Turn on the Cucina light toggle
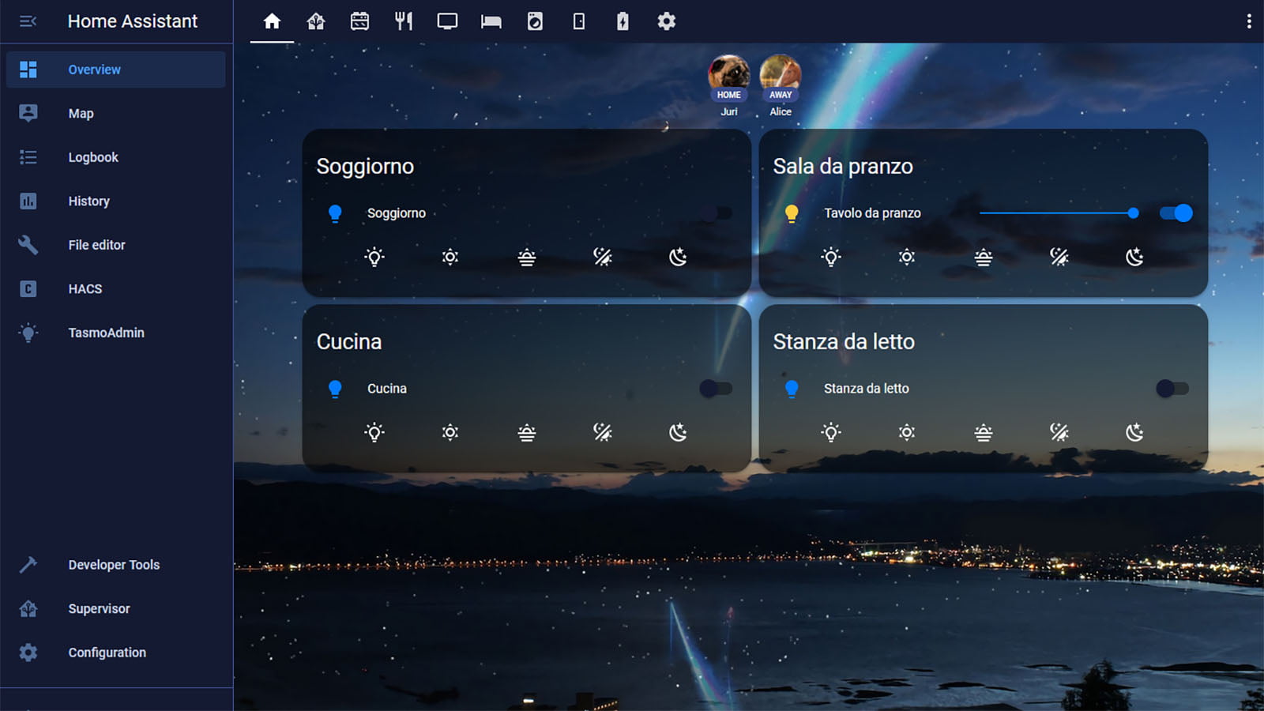The image size is (1264, 711). point(714,388)
